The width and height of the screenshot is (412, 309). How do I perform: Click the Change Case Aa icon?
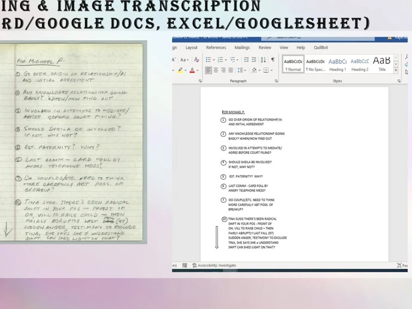point(183,60)
